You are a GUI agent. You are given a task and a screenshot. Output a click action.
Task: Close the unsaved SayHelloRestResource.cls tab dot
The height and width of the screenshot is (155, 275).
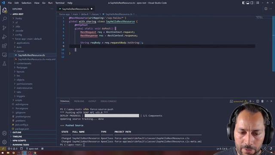pos(92,9)
